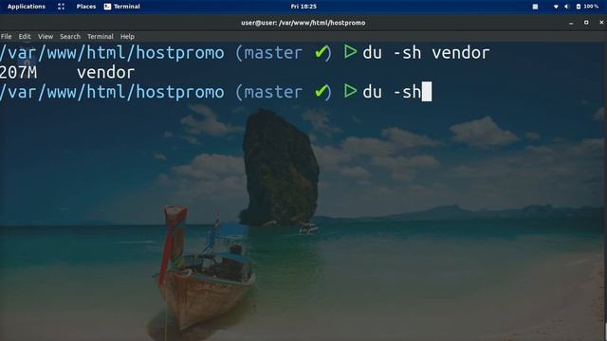Open the View menu
This screenshot has height=341, width=607.
[46, 36]
